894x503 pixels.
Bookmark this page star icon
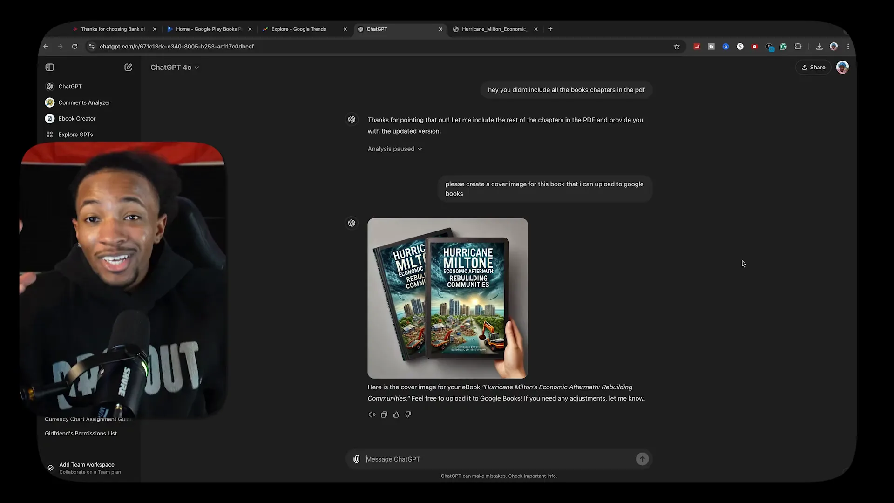click(x=677, y=47)
